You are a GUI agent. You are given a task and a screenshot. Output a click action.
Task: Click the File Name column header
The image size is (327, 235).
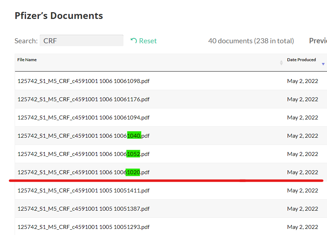click(x=27, y=60)
